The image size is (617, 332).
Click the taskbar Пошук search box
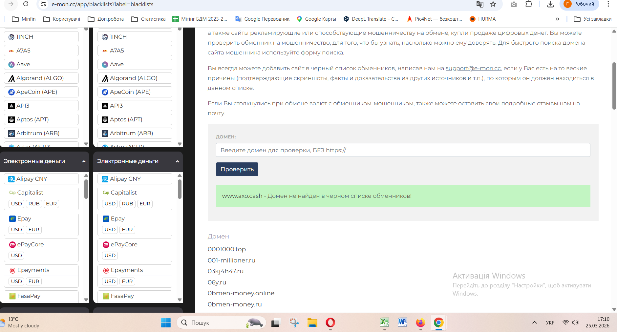pos(221,323)
